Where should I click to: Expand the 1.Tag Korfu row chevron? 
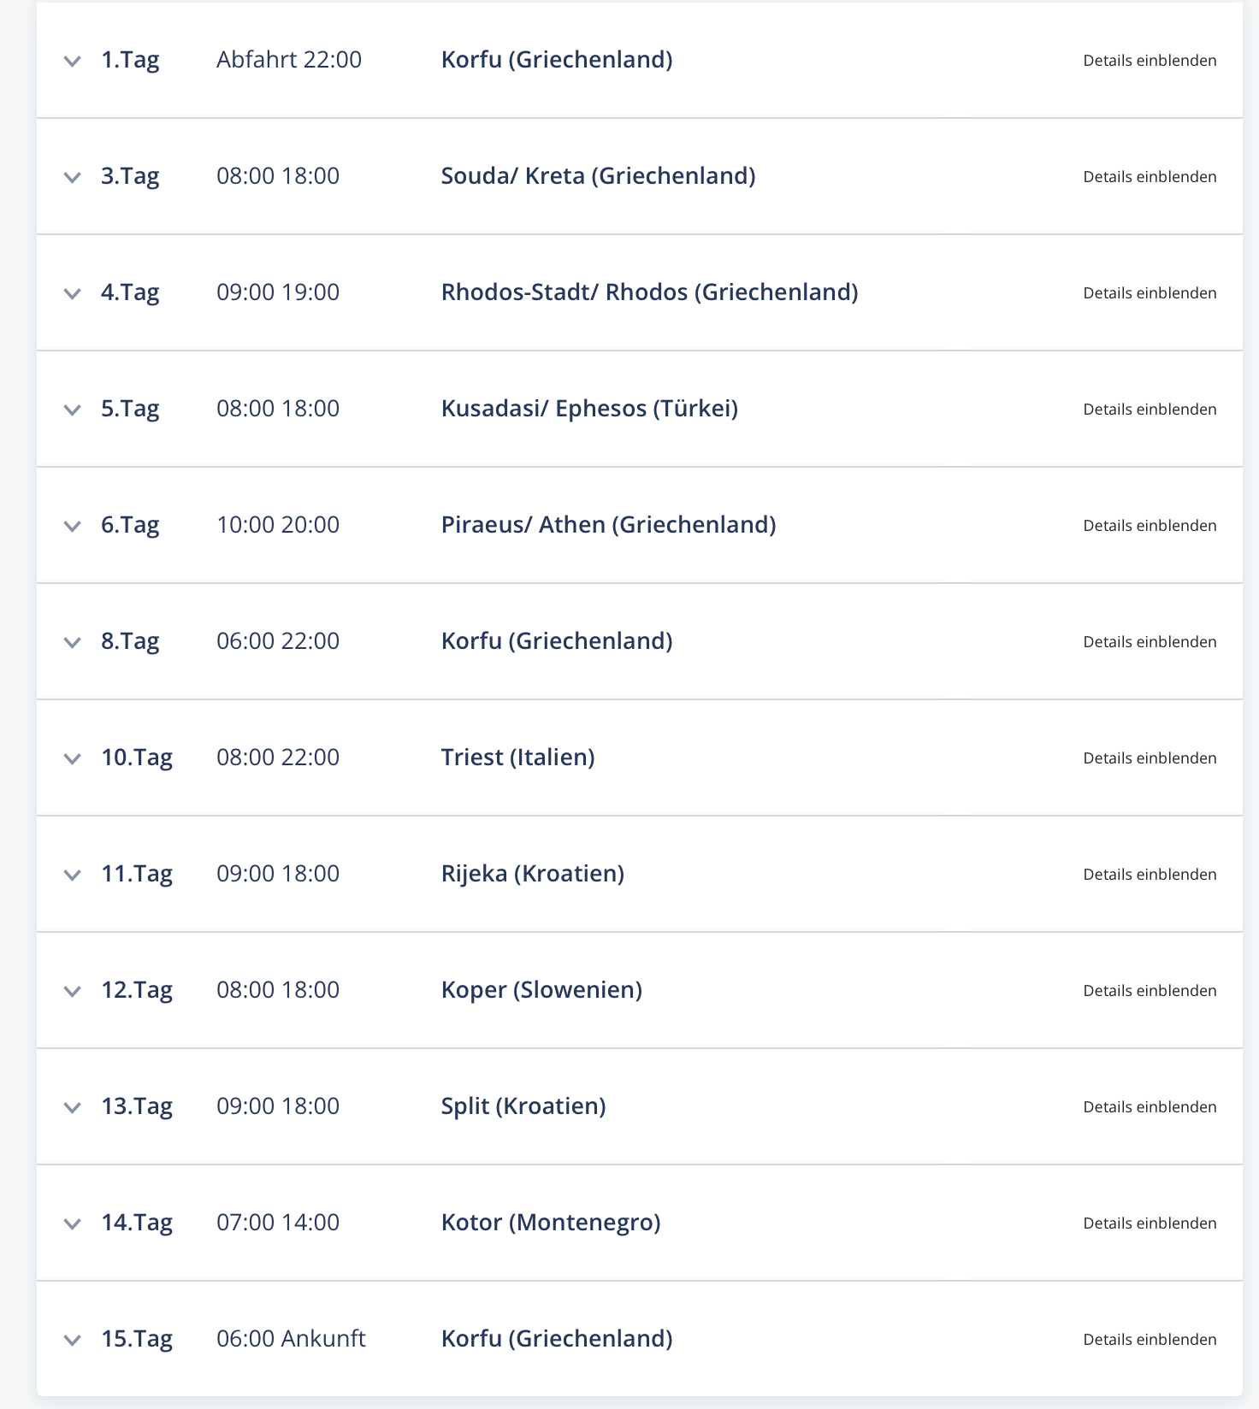point(73,61)
